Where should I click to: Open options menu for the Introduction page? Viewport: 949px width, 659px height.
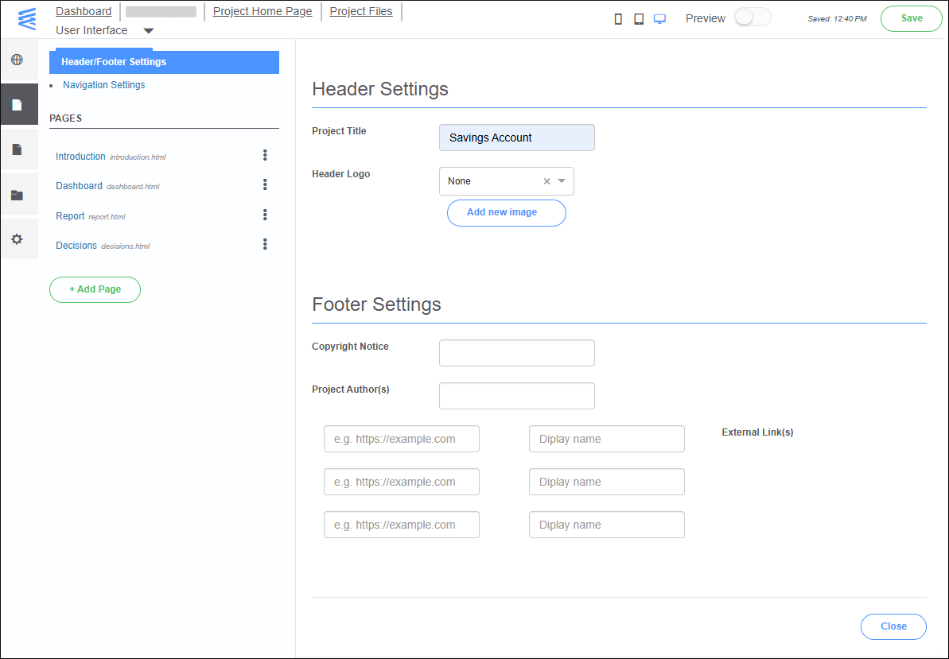click(x=265, y=155)
